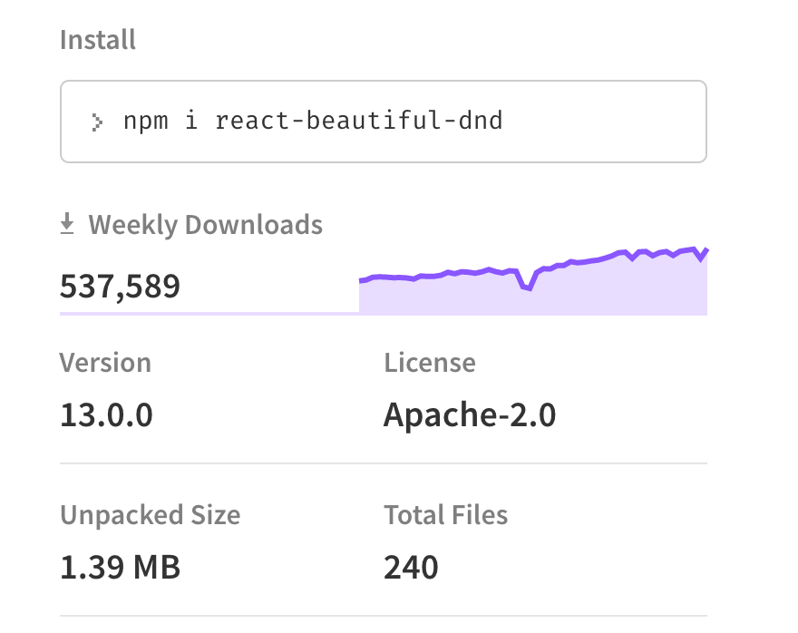Click the Total Files count 240
This screenshot has width=798, height=633.
click(x=411, y=566)
